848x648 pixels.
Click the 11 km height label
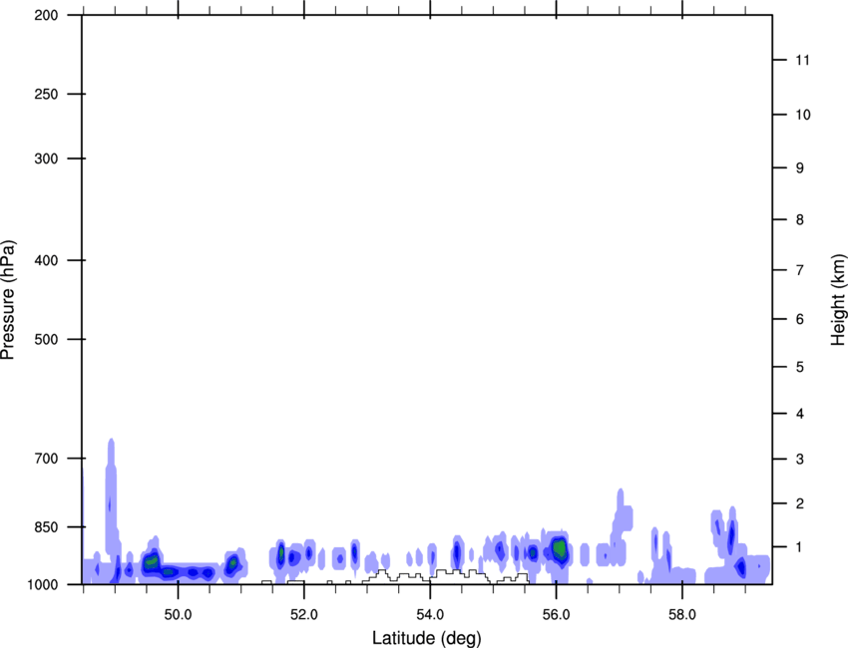[802, 60]
